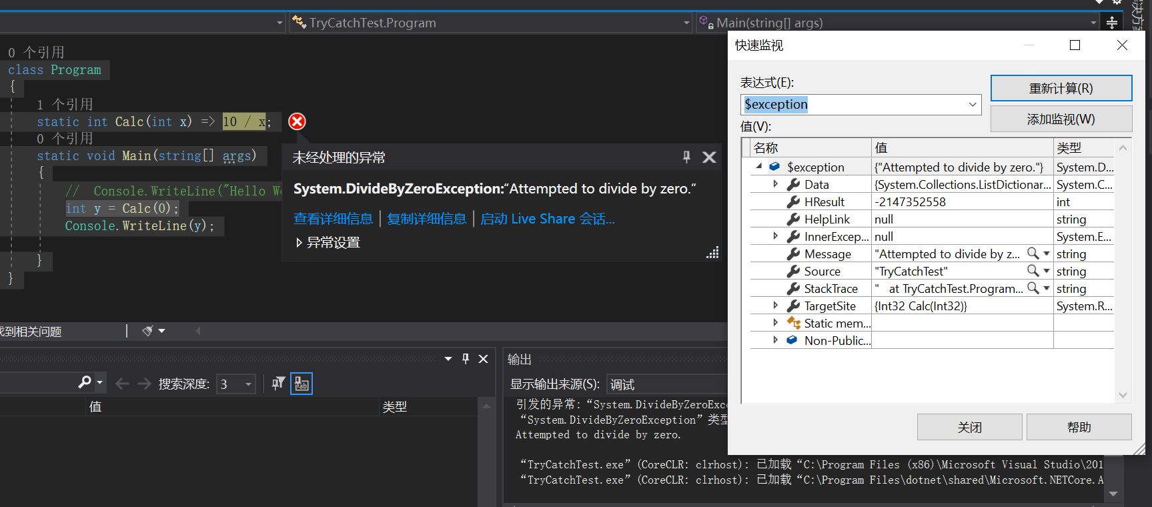Select the HResult row wrench icon

(793, 201)
